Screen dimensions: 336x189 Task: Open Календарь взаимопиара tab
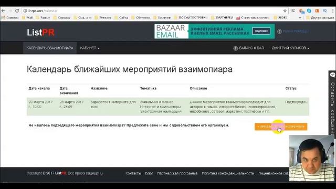point(50,48)
